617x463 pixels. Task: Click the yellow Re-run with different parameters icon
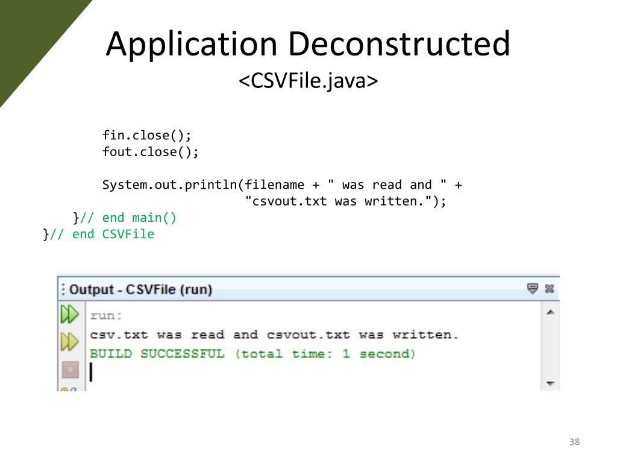(x=70, y=342)
